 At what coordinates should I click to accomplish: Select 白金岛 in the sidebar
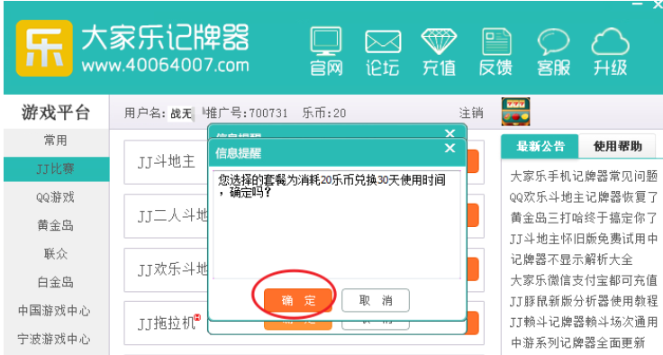tap(56, 282)
